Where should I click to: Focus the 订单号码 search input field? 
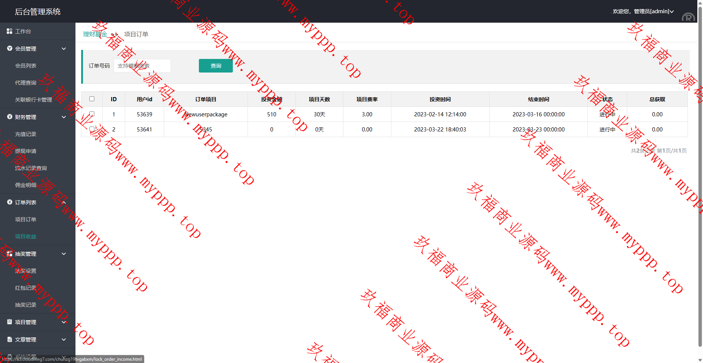[x=142, y=66]
